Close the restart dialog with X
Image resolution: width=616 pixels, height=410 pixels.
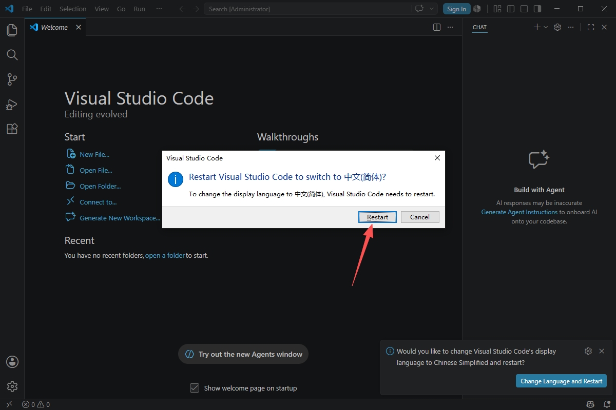click(x=437, y=158)
